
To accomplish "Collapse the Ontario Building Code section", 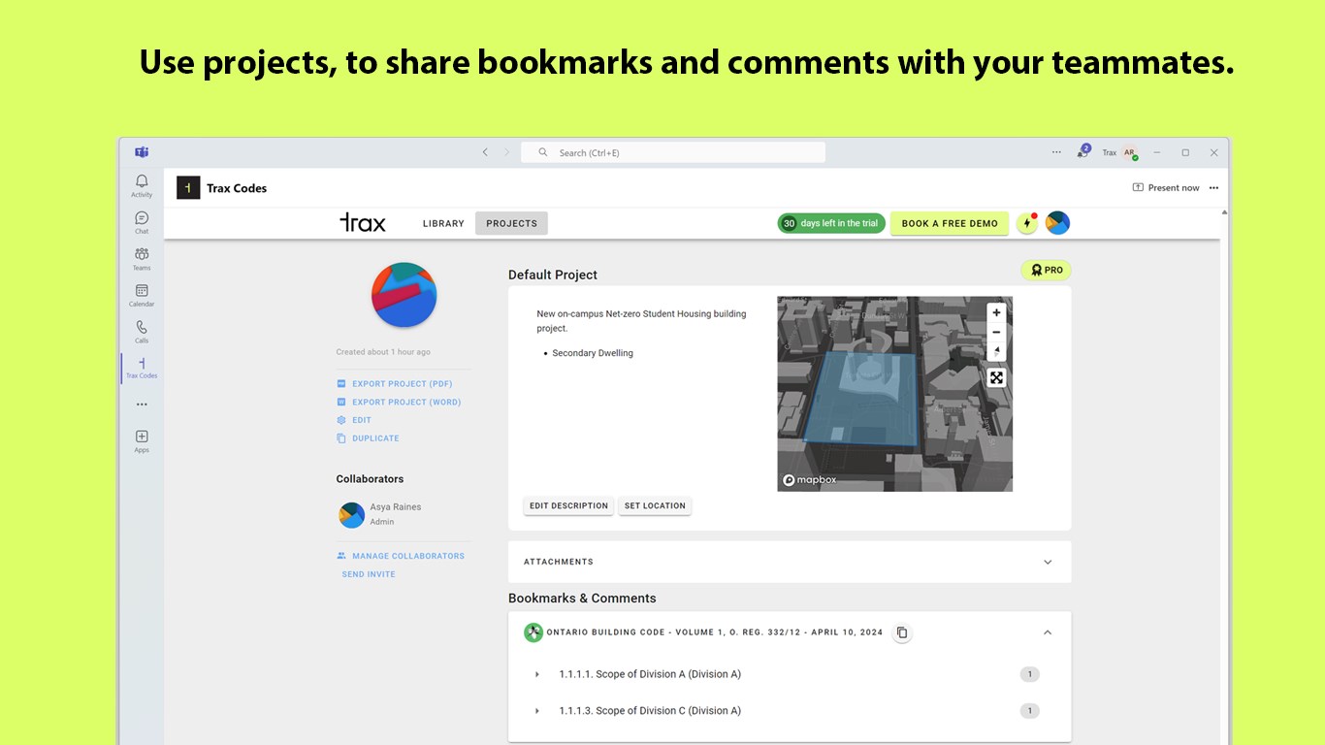I will [x=1048, y=632].
